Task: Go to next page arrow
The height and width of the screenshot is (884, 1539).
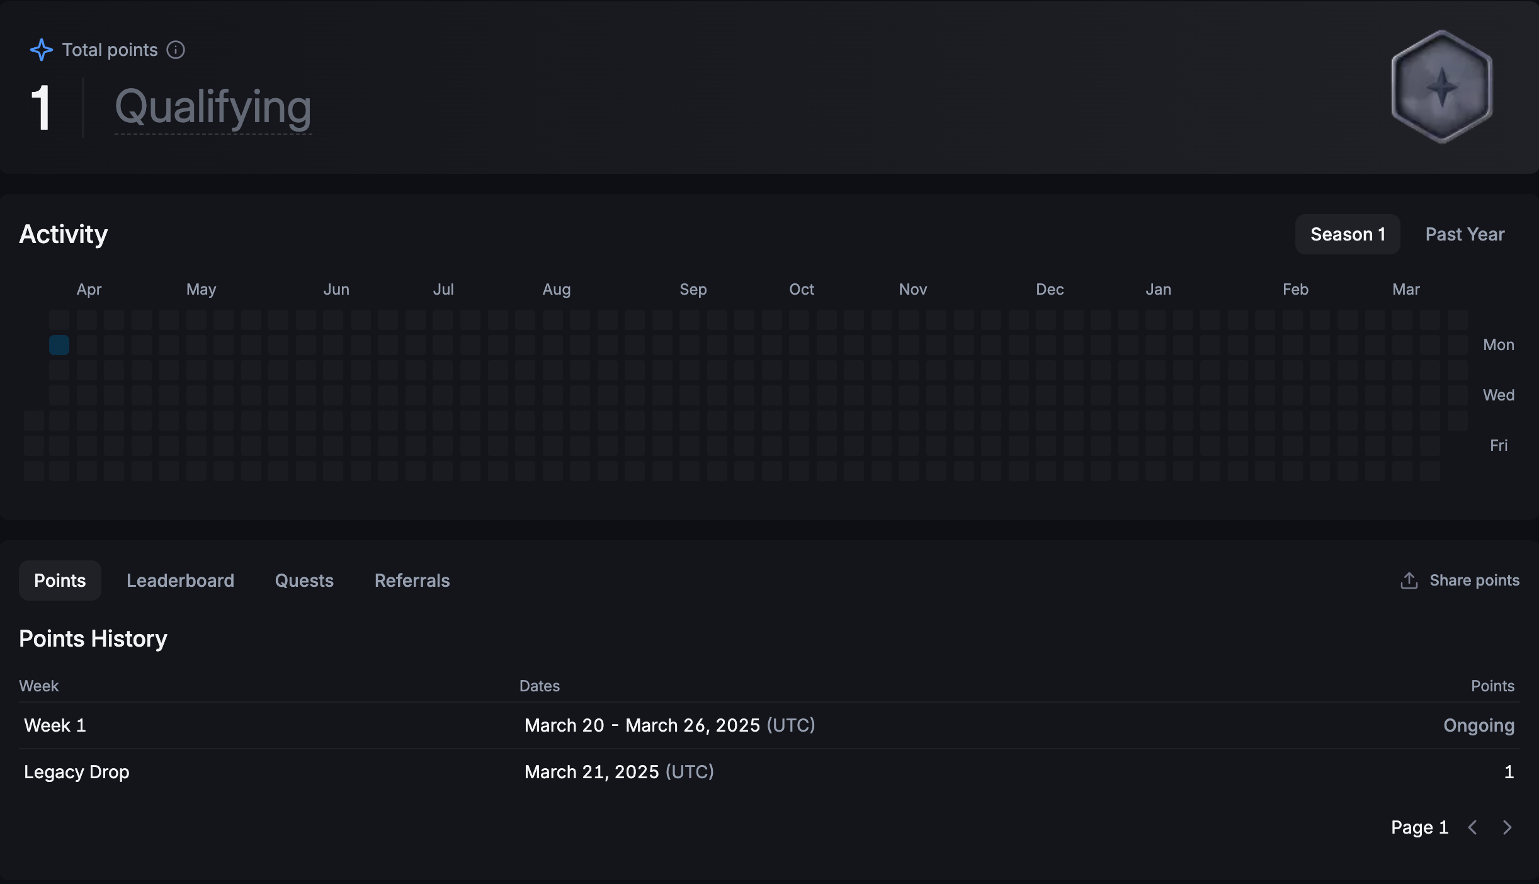Action: 1507,827
